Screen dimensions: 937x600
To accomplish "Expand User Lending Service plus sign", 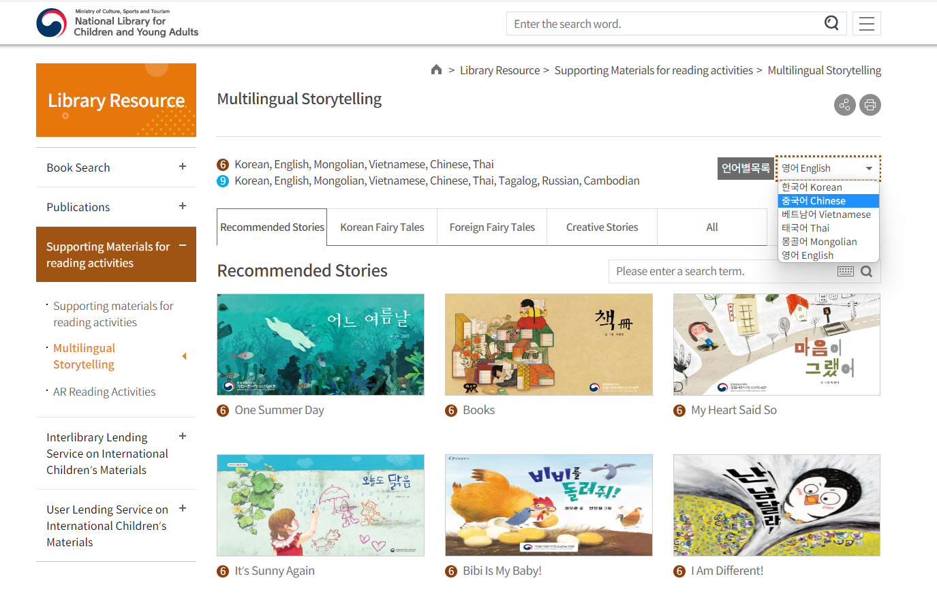I will tap(183, 508).
